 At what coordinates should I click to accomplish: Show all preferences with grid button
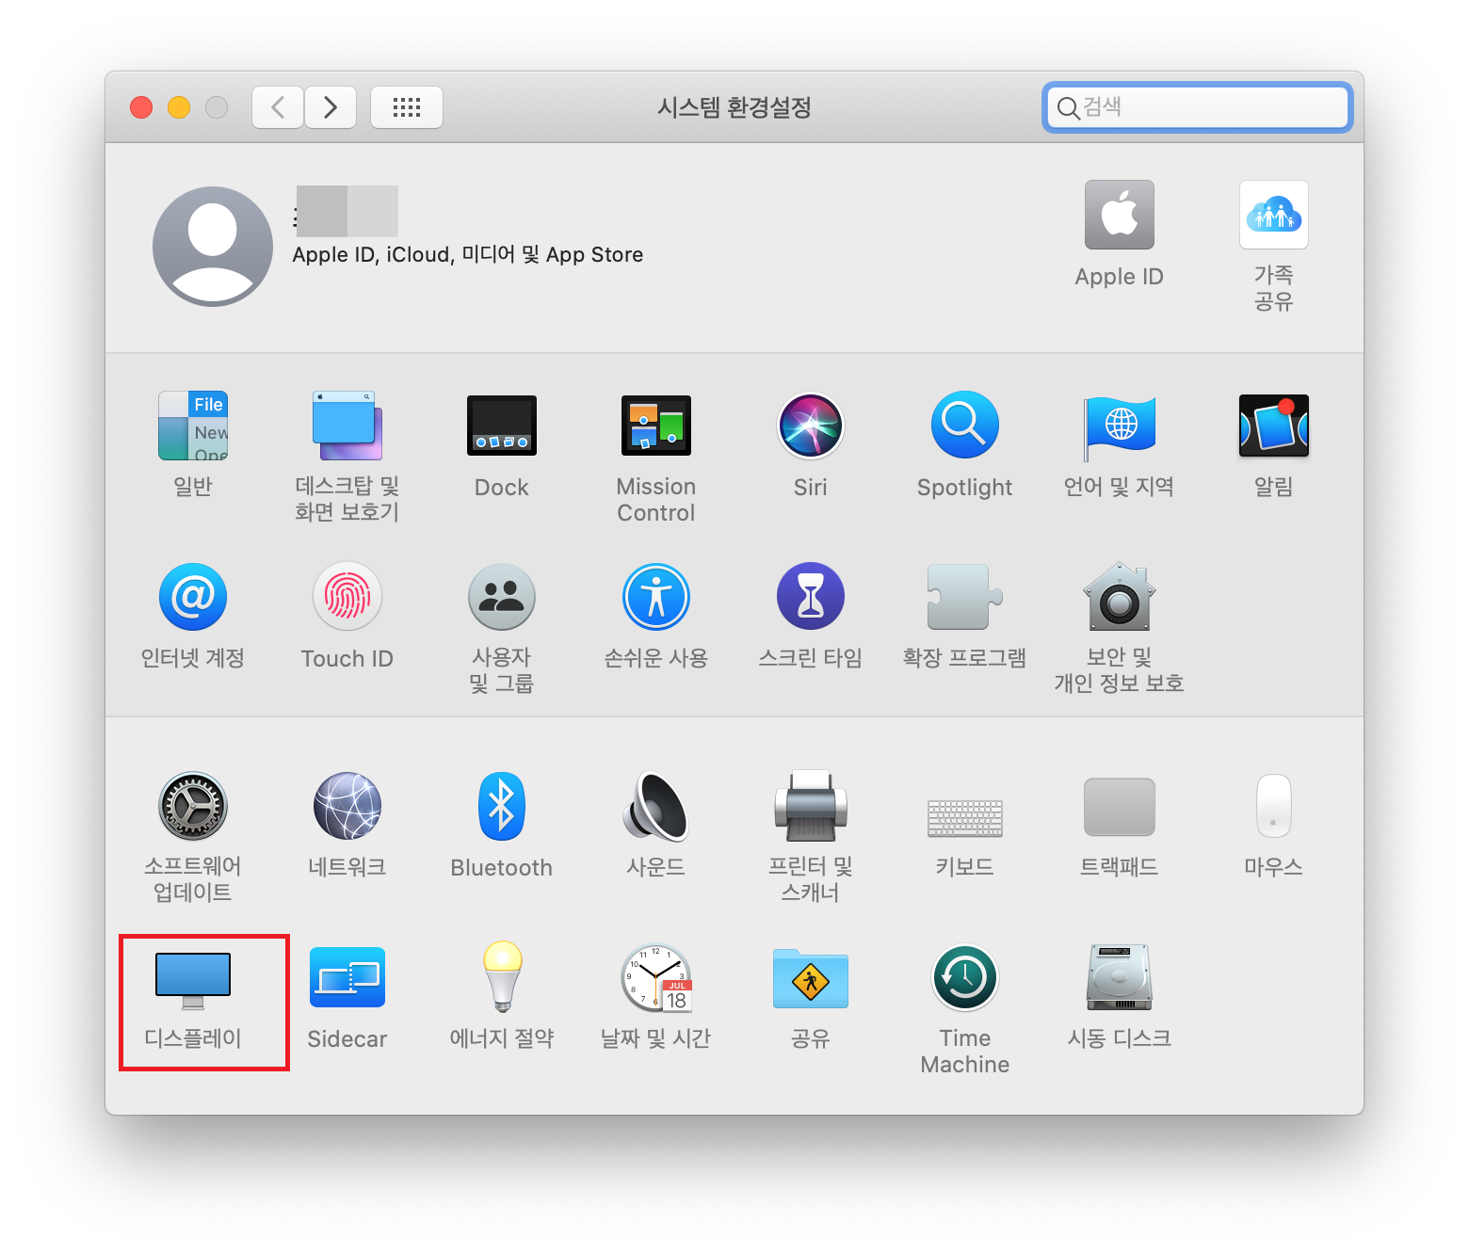tap(407, 107)
